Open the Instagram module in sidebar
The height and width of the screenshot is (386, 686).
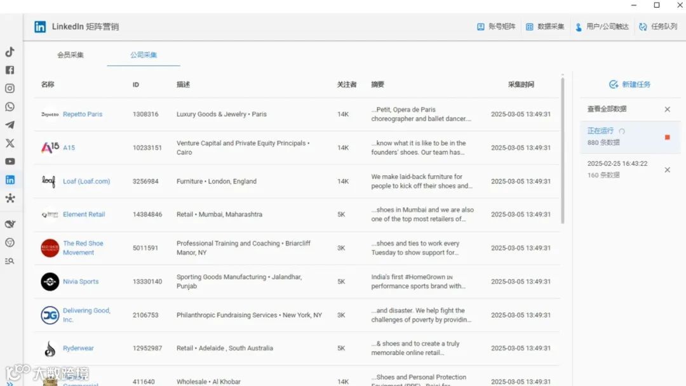point(10,88)
